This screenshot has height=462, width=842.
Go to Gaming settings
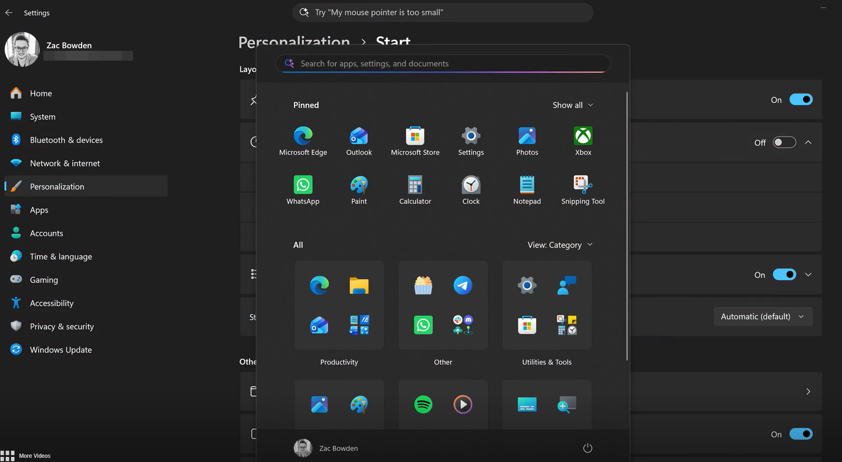tap(86, 280)
